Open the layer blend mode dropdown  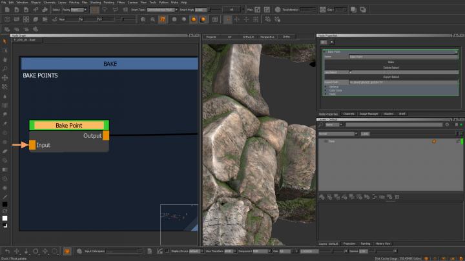[x=337, y=134]
